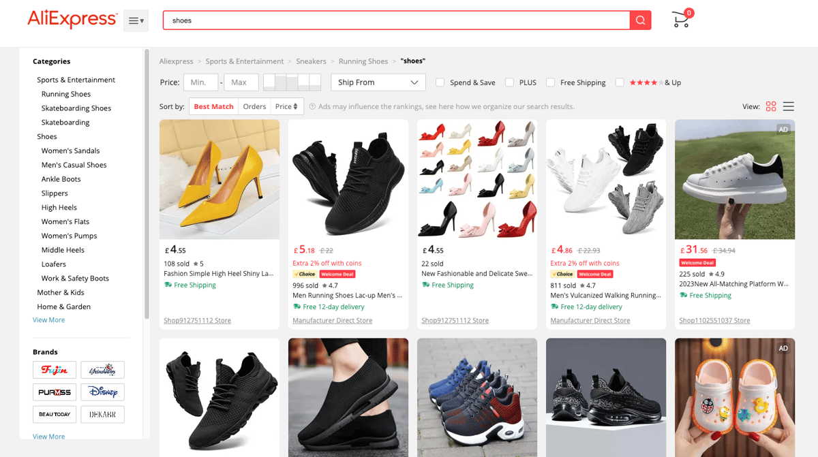The width and height of the screenshot is (818, 457).
Task: Click the search magnifier button
Action: [640, 20]
